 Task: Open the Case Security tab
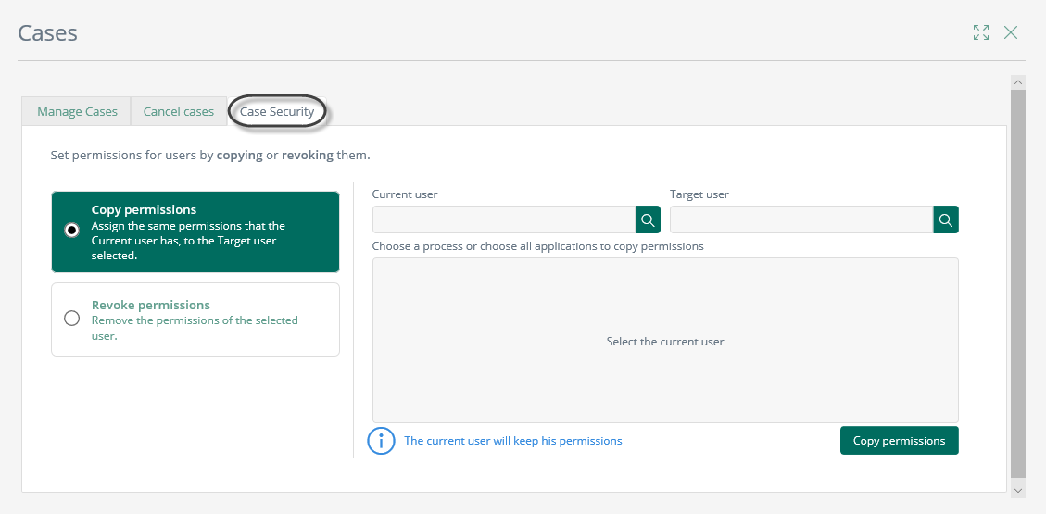point(277,111)
